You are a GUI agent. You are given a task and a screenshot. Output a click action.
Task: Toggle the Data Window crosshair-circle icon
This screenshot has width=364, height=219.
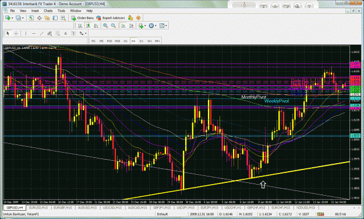coord(39,18)
